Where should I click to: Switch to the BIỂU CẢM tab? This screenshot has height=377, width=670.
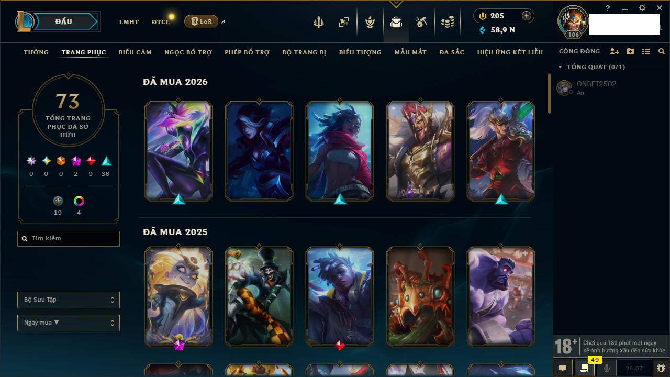tap(135, 52)
